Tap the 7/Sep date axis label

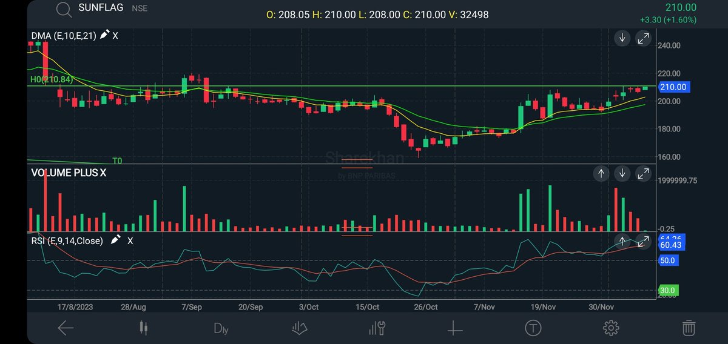192,307
